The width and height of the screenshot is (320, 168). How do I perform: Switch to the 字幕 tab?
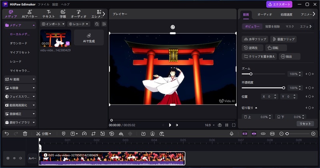coord(63,14)
